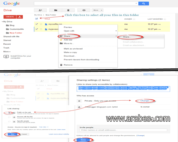Open Trash in sidebar
This screenshot has width=178, height=142.
[x=6, y=48]
